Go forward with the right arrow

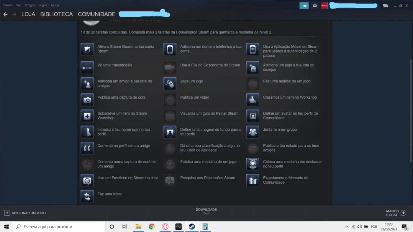[x=14, y=14]
